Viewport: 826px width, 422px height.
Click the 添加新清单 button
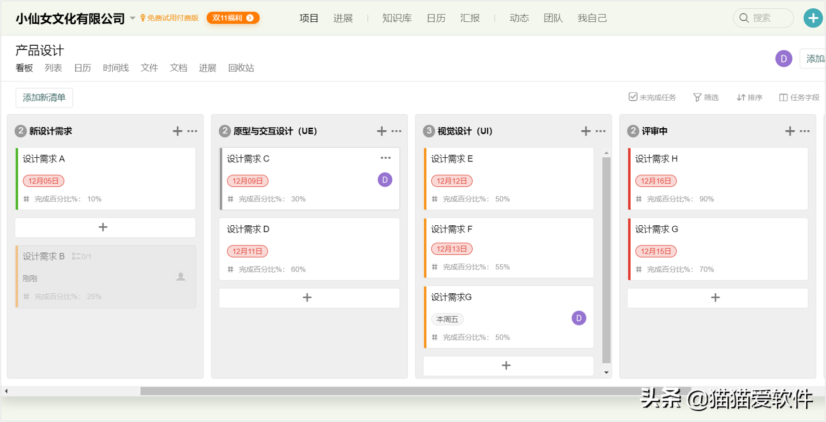[x=44, y=98]
